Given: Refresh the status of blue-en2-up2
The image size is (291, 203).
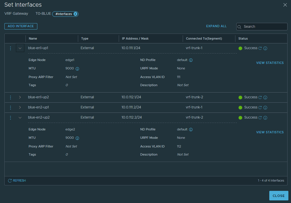Looking at the screenshot, I should 260,117.
